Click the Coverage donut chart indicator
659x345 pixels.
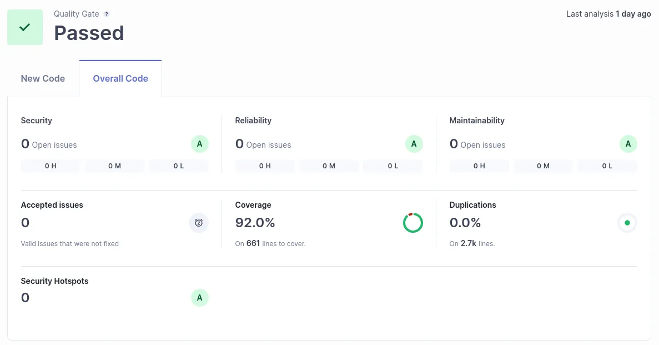[x=412, y=223]
